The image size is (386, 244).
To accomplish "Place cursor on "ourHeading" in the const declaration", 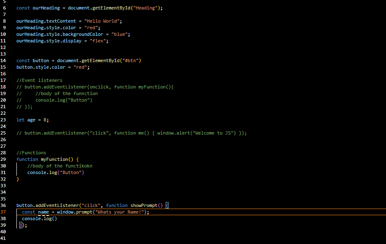I will pos(46,8).
